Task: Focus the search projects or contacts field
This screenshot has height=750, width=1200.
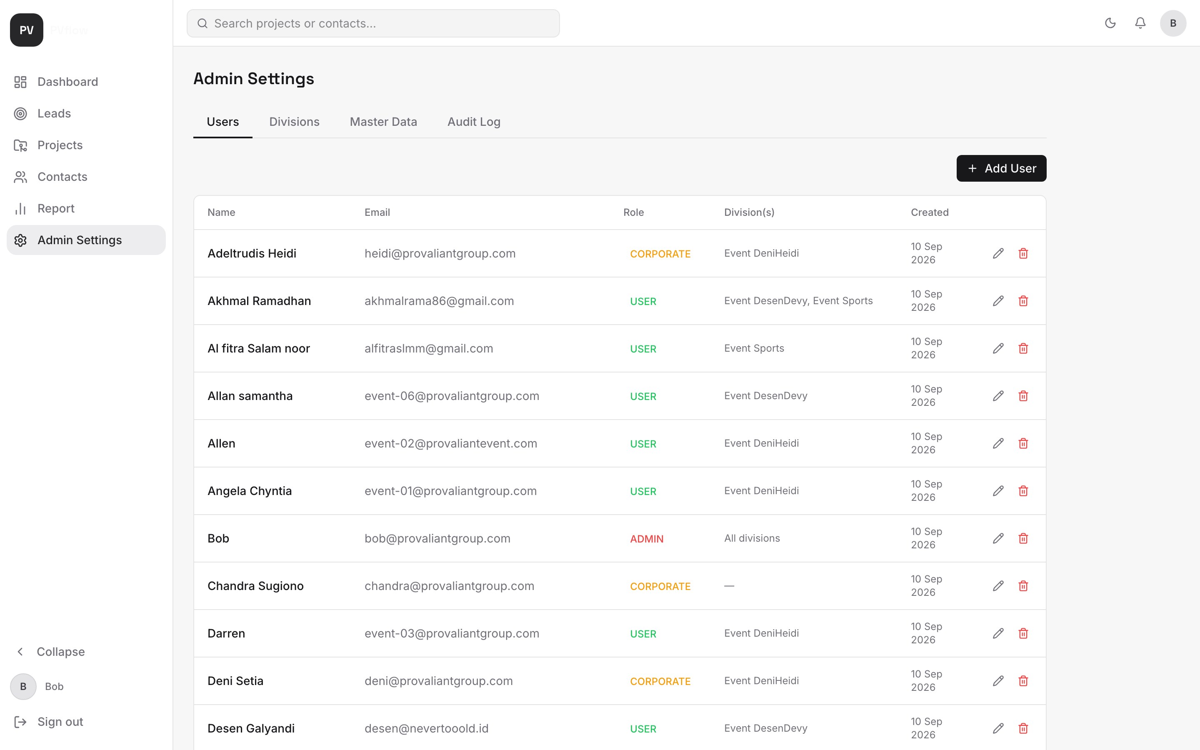Action: pyautogui.click(x=373, y=23)
